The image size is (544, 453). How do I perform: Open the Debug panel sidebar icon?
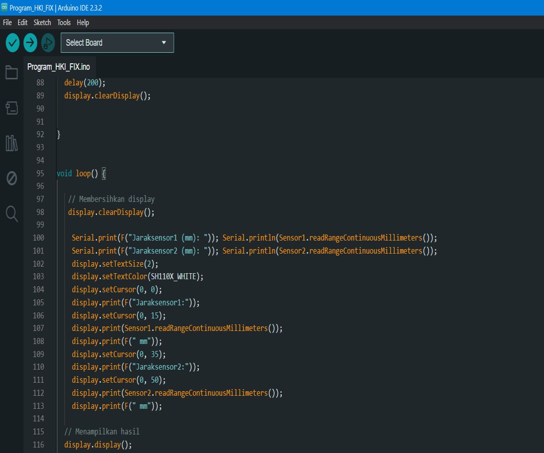pos(12,178)
